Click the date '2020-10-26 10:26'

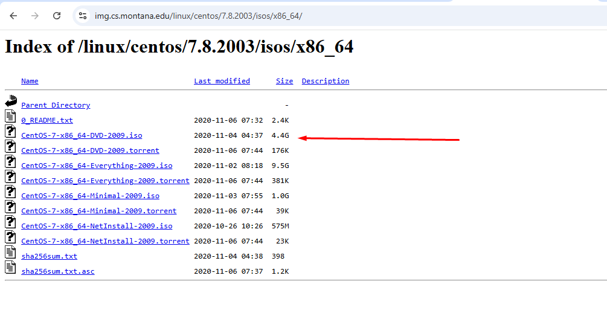coord(228,226)
